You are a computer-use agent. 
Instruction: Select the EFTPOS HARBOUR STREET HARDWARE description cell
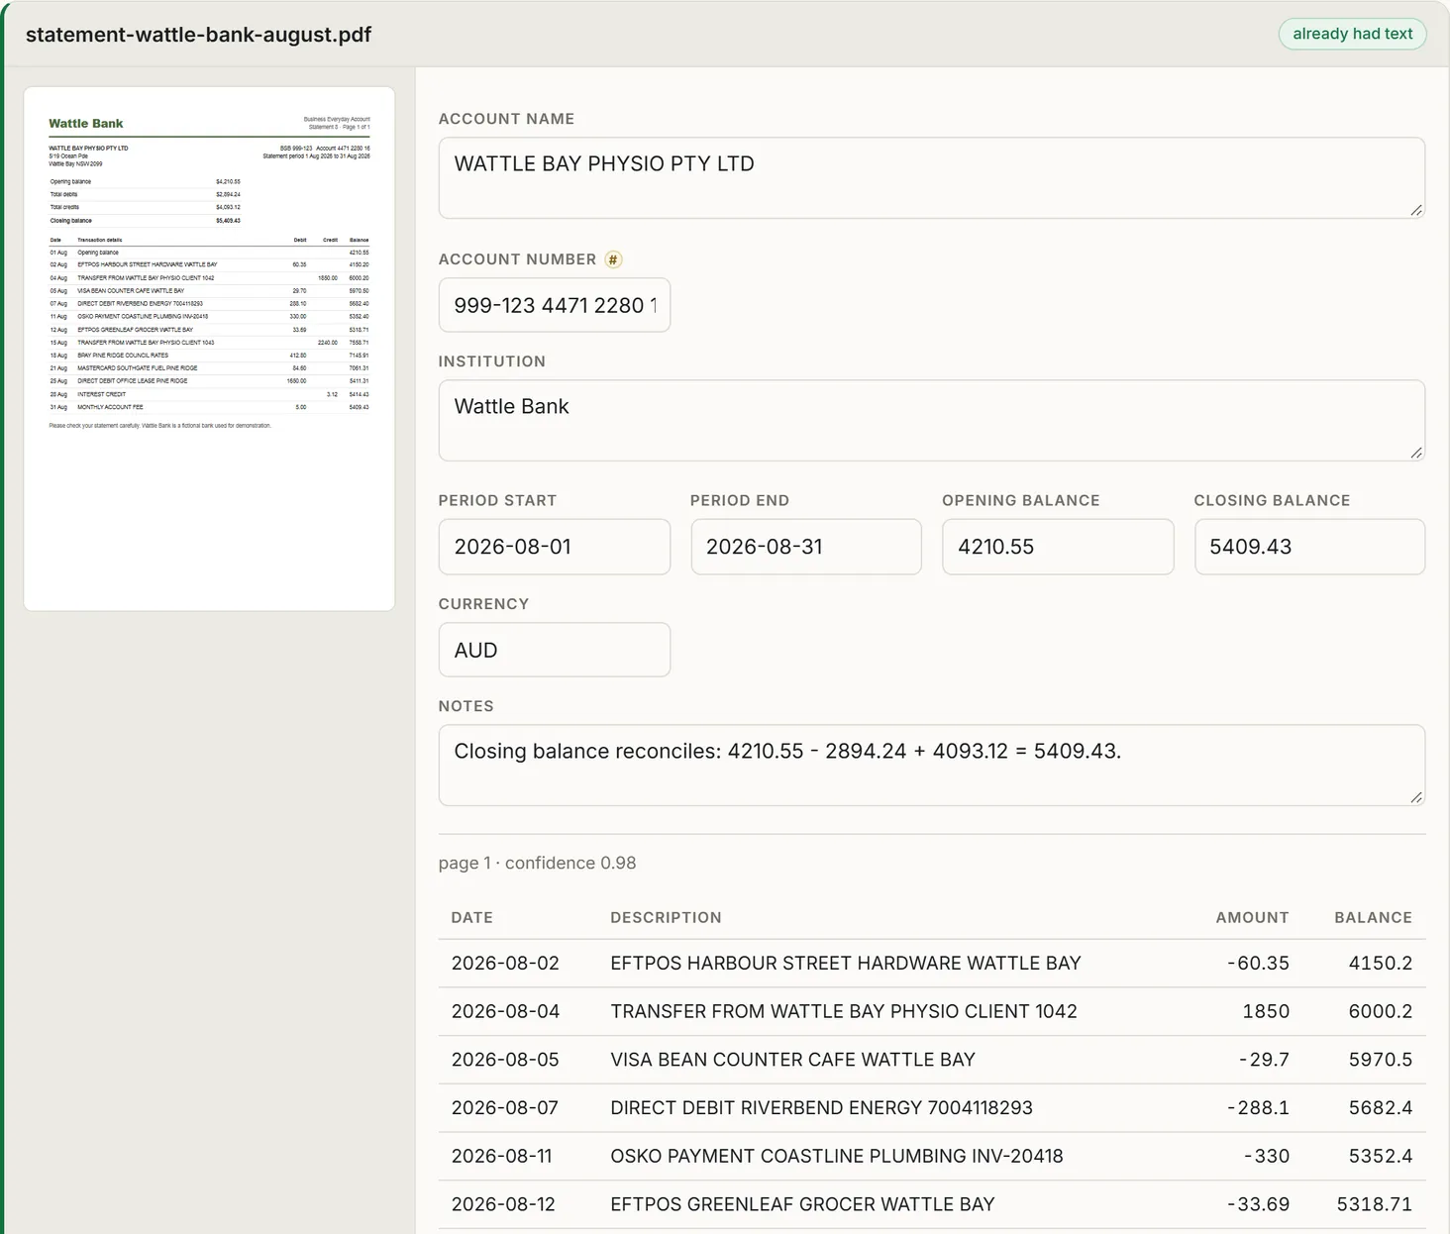coord(845,963)
